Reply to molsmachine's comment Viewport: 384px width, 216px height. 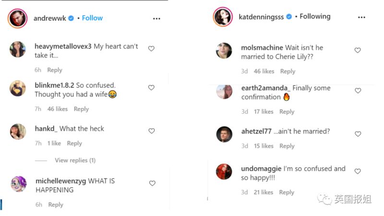(x=288, y=71)
